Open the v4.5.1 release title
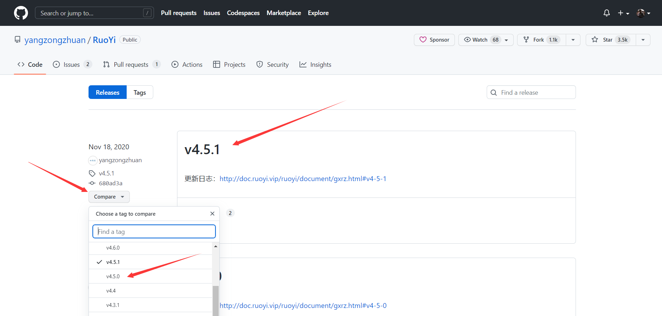 coord(202,150)
